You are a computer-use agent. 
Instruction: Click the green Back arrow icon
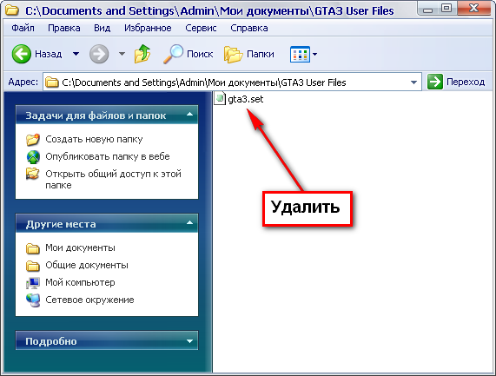coord(22,54)
